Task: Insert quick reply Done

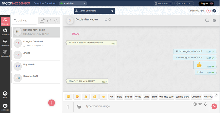Action: tap(146, 97)
